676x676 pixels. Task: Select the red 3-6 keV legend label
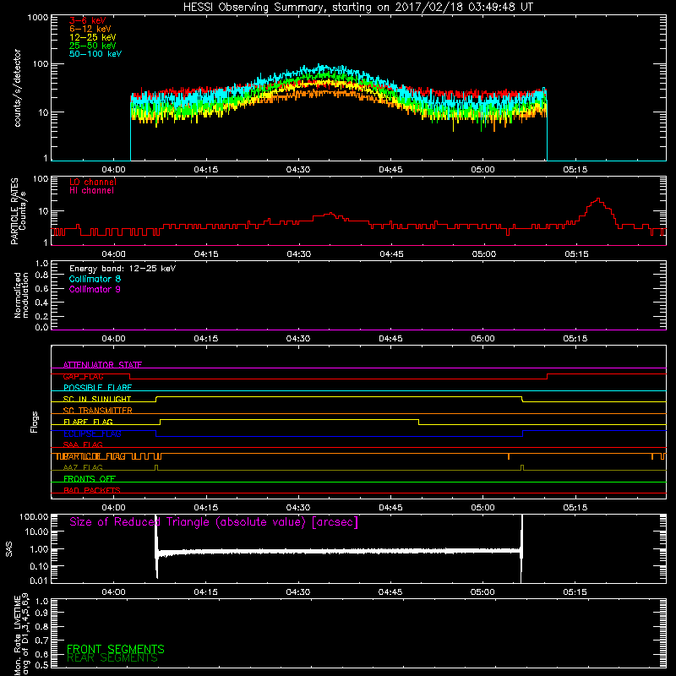88,20
